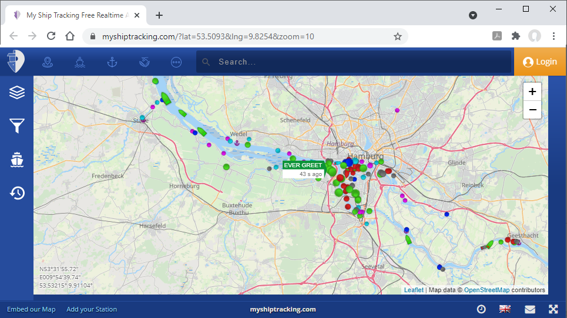This screenshot has height=318, width=567.
Task: Open the track history icon
Action: pos(17,192)
